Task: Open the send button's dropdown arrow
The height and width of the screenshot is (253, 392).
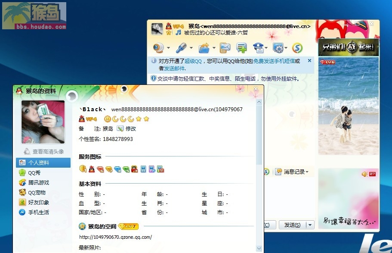Action: pos(310,225)
